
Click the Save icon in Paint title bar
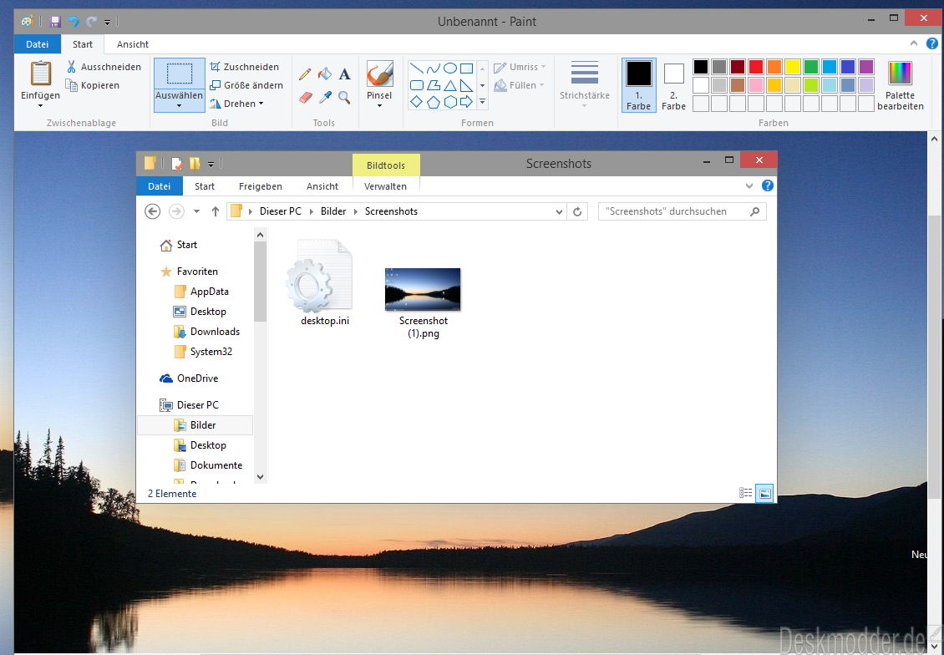(55, 22)
